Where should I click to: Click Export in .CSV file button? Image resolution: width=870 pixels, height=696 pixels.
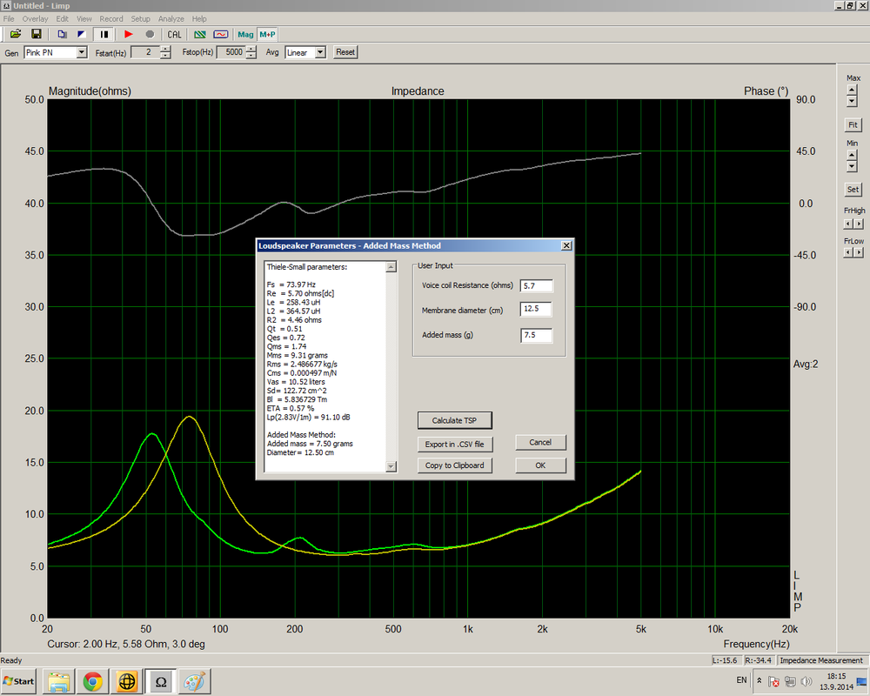tap(454, 444)
